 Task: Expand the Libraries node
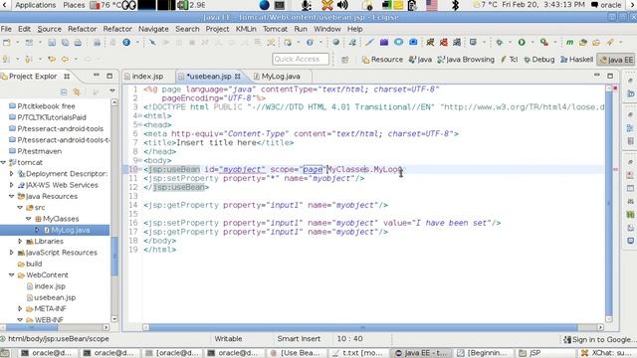coord(20,242)
